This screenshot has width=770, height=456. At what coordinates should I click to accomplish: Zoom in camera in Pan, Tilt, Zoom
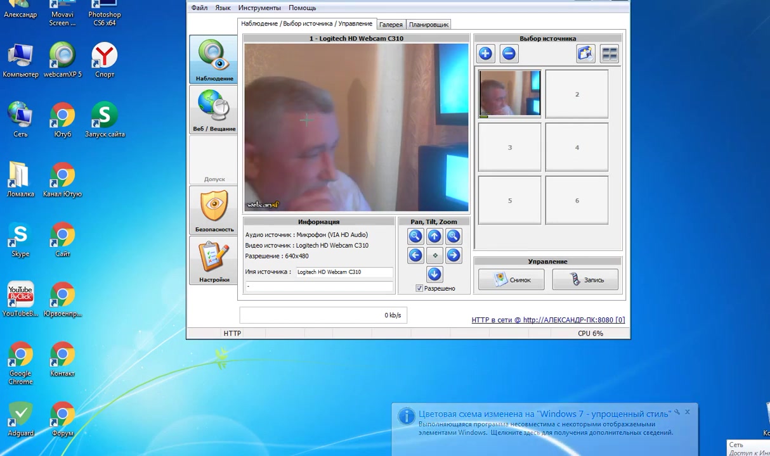tap(454, 236)
